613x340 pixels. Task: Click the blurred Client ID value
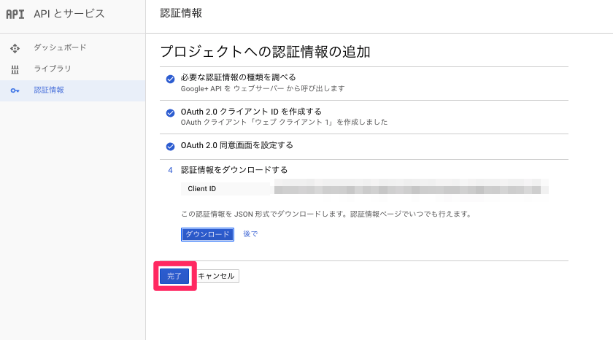(x=411, y=189)
